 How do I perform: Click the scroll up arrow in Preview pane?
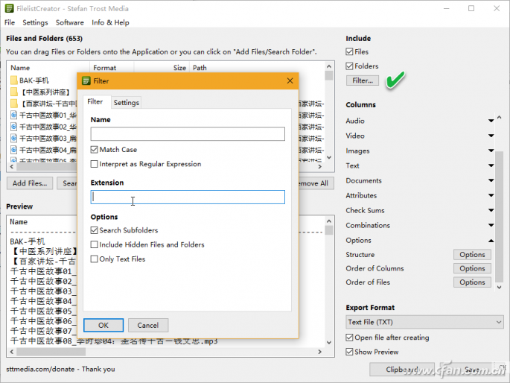329,221
